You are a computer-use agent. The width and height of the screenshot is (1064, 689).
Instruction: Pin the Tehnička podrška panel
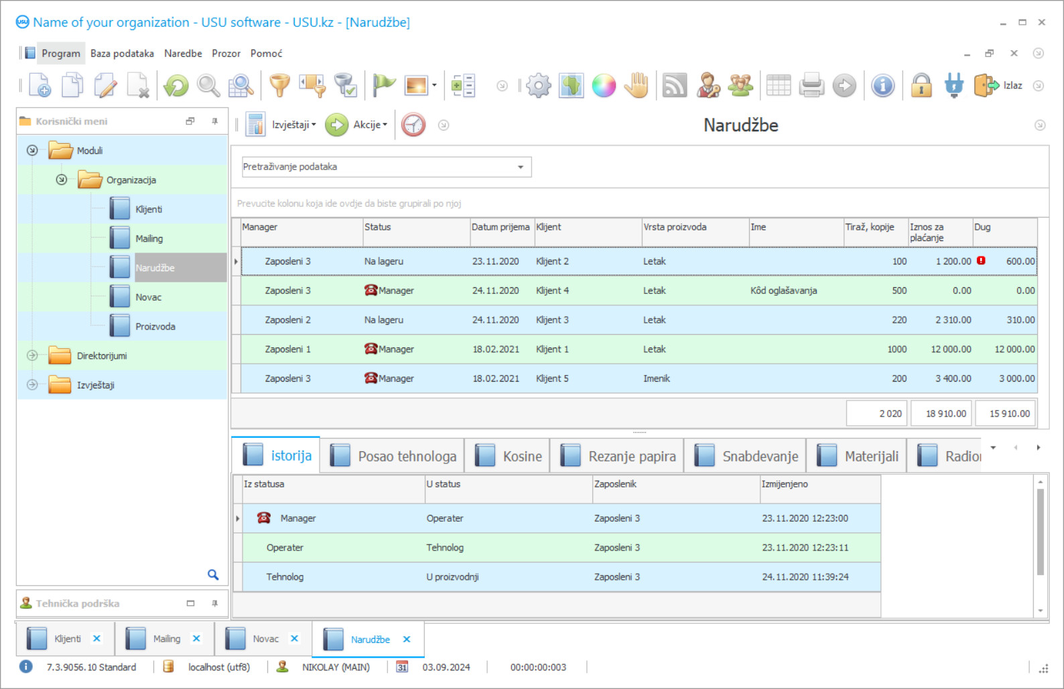click(214, 603)
